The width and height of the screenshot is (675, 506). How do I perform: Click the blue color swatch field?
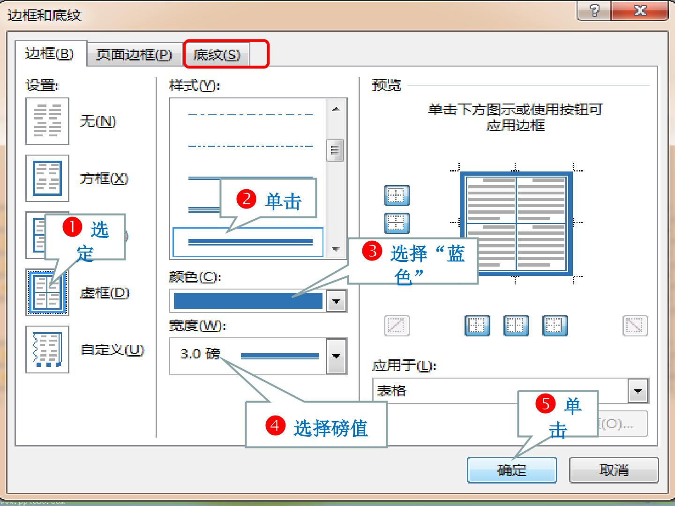tap(248, 301)
